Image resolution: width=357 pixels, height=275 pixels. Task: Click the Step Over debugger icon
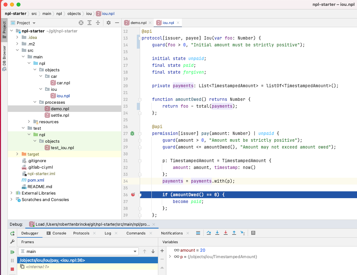tap(209, 233)
